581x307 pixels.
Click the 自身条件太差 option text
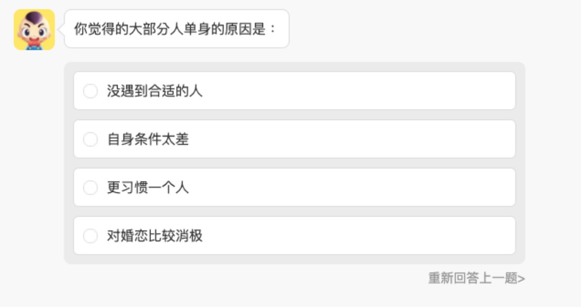(148, 139)
